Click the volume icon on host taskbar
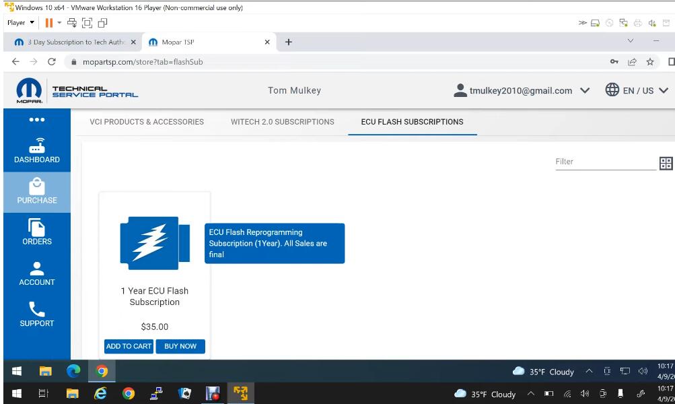Screen dimensions: 675x404 click(x=585, y=394)
